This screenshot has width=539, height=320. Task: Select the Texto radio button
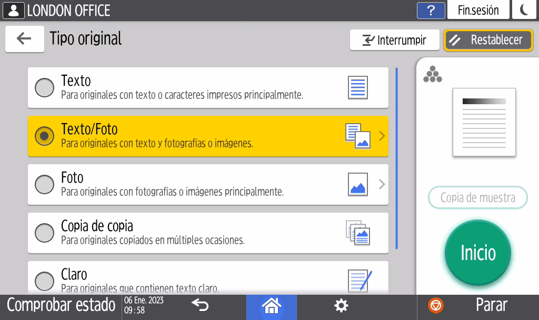coord(44,87)
